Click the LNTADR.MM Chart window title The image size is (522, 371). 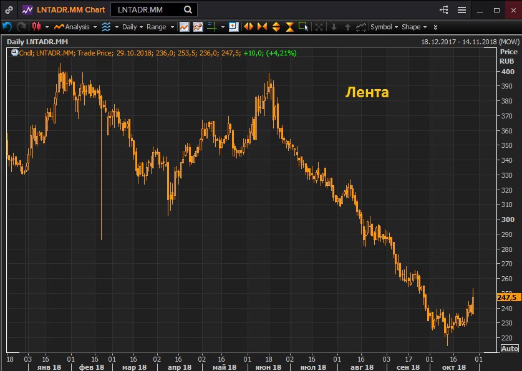coord(70,9)
